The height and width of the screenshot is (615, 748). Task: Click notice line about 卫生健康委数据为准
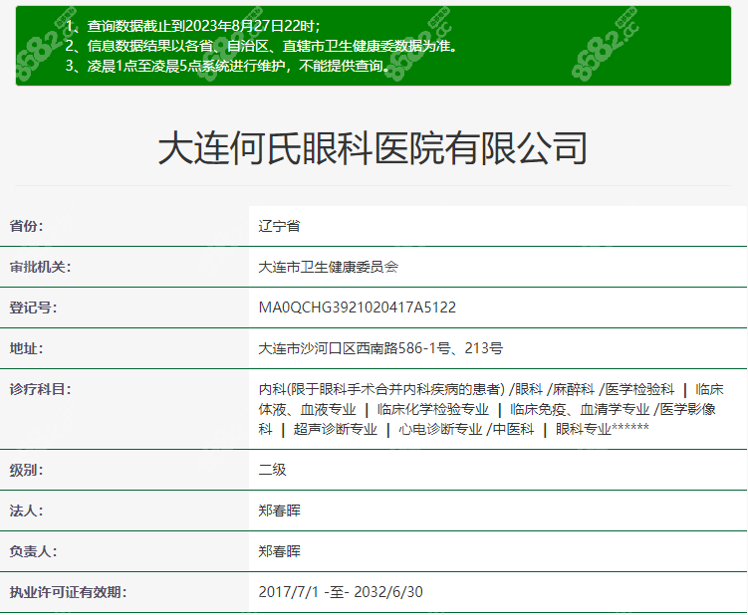click(x=262, y=46)
